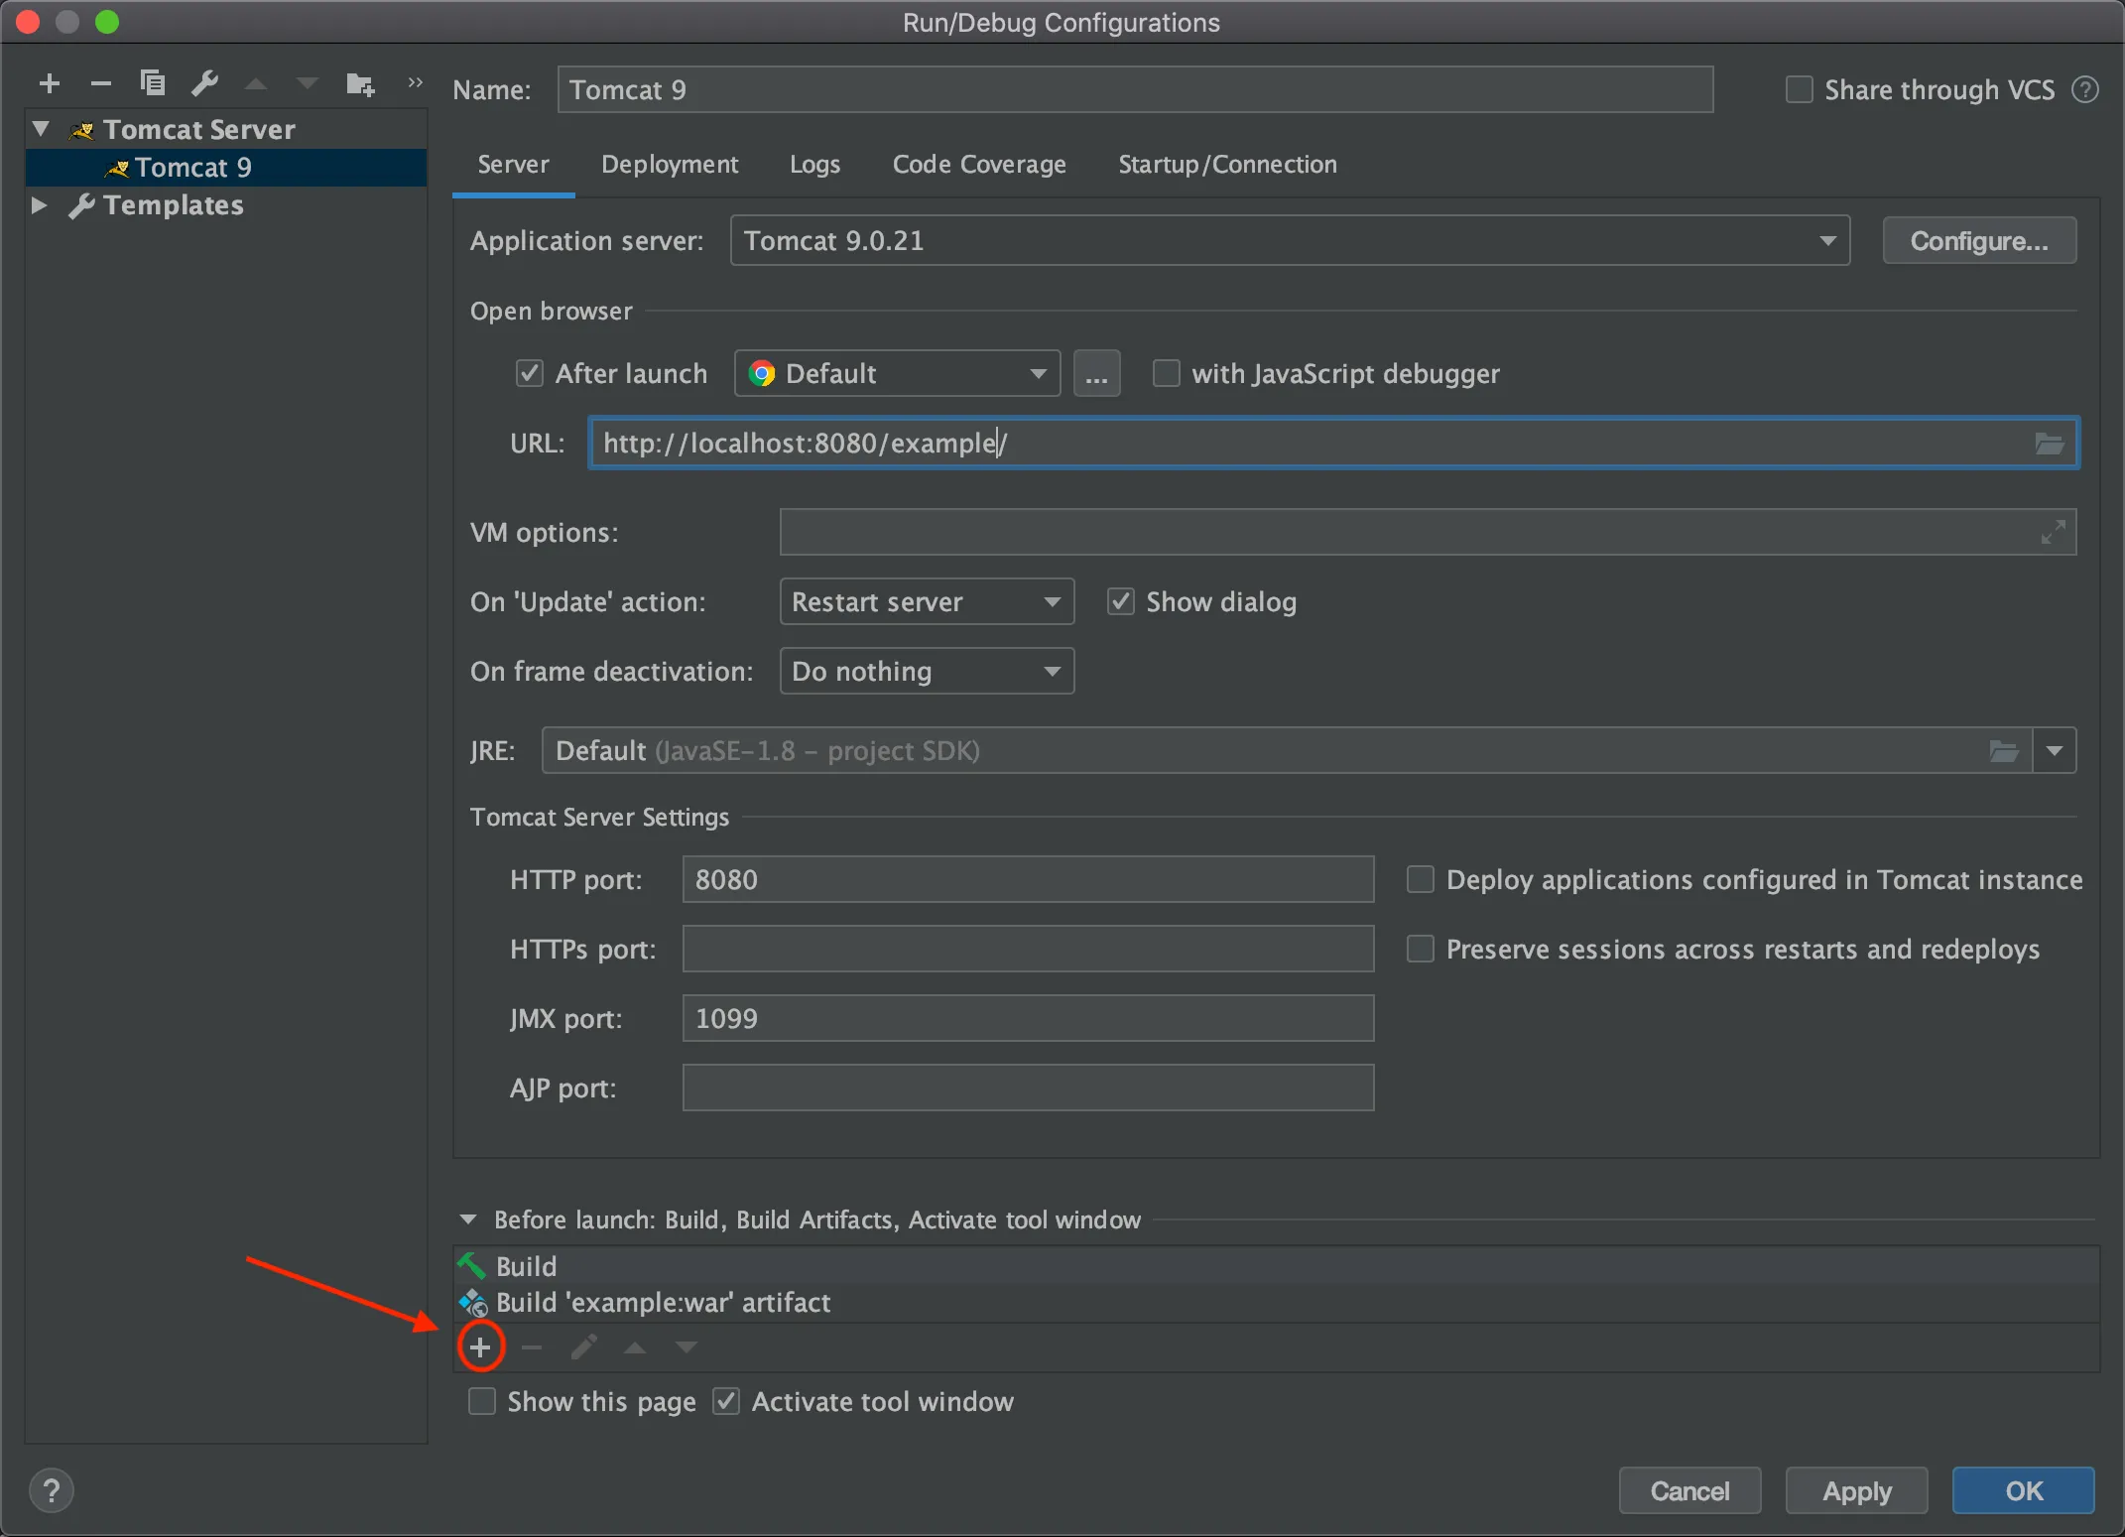Expand VM options field editor
Image resolution: width=2125 pixels, height=1537 pixels.
pyautogui.click(x=2053, y=533)
